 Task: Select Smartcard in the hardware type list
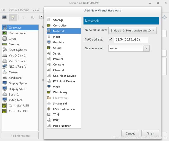(x=64, y=104)
